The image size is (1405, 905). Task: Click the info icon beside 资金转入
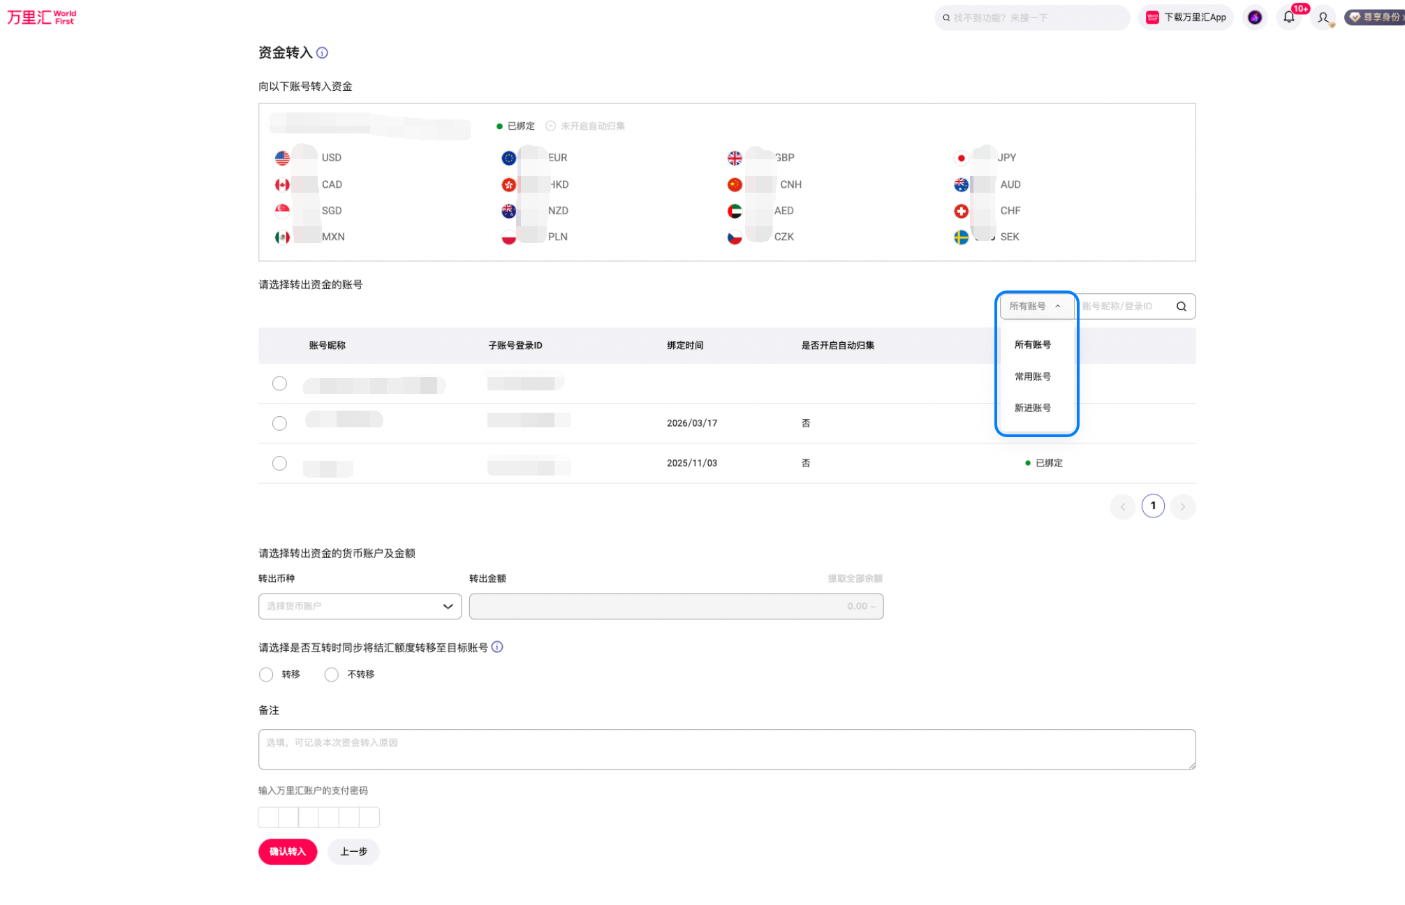click(322, 53)
